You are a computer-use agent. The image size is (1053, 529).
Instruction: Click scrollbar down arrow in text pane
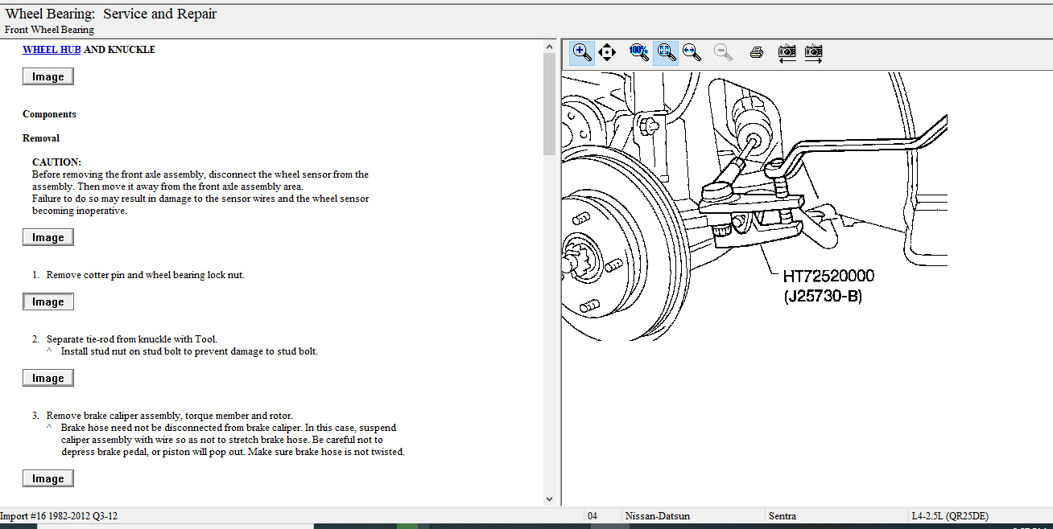(550, 499)
